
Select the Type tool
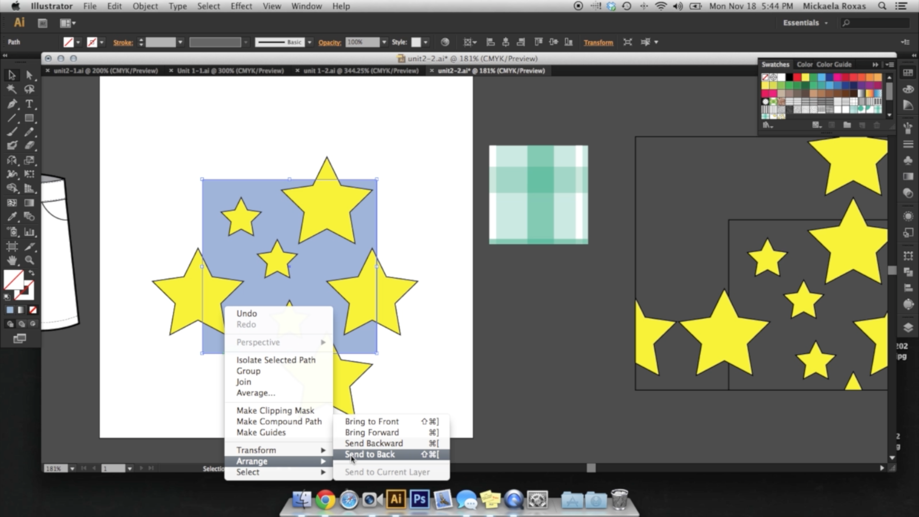pos(29,104)
